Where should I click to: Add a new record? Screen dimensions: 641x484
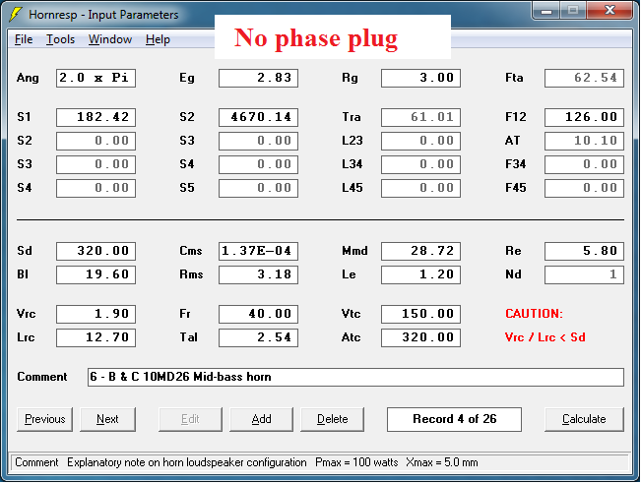pyautogui.click(x=261, y=419)
